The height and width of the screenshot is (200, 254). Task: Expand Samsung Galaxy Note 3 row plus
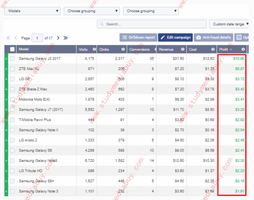pyautogui.click(x=6, y=192)
